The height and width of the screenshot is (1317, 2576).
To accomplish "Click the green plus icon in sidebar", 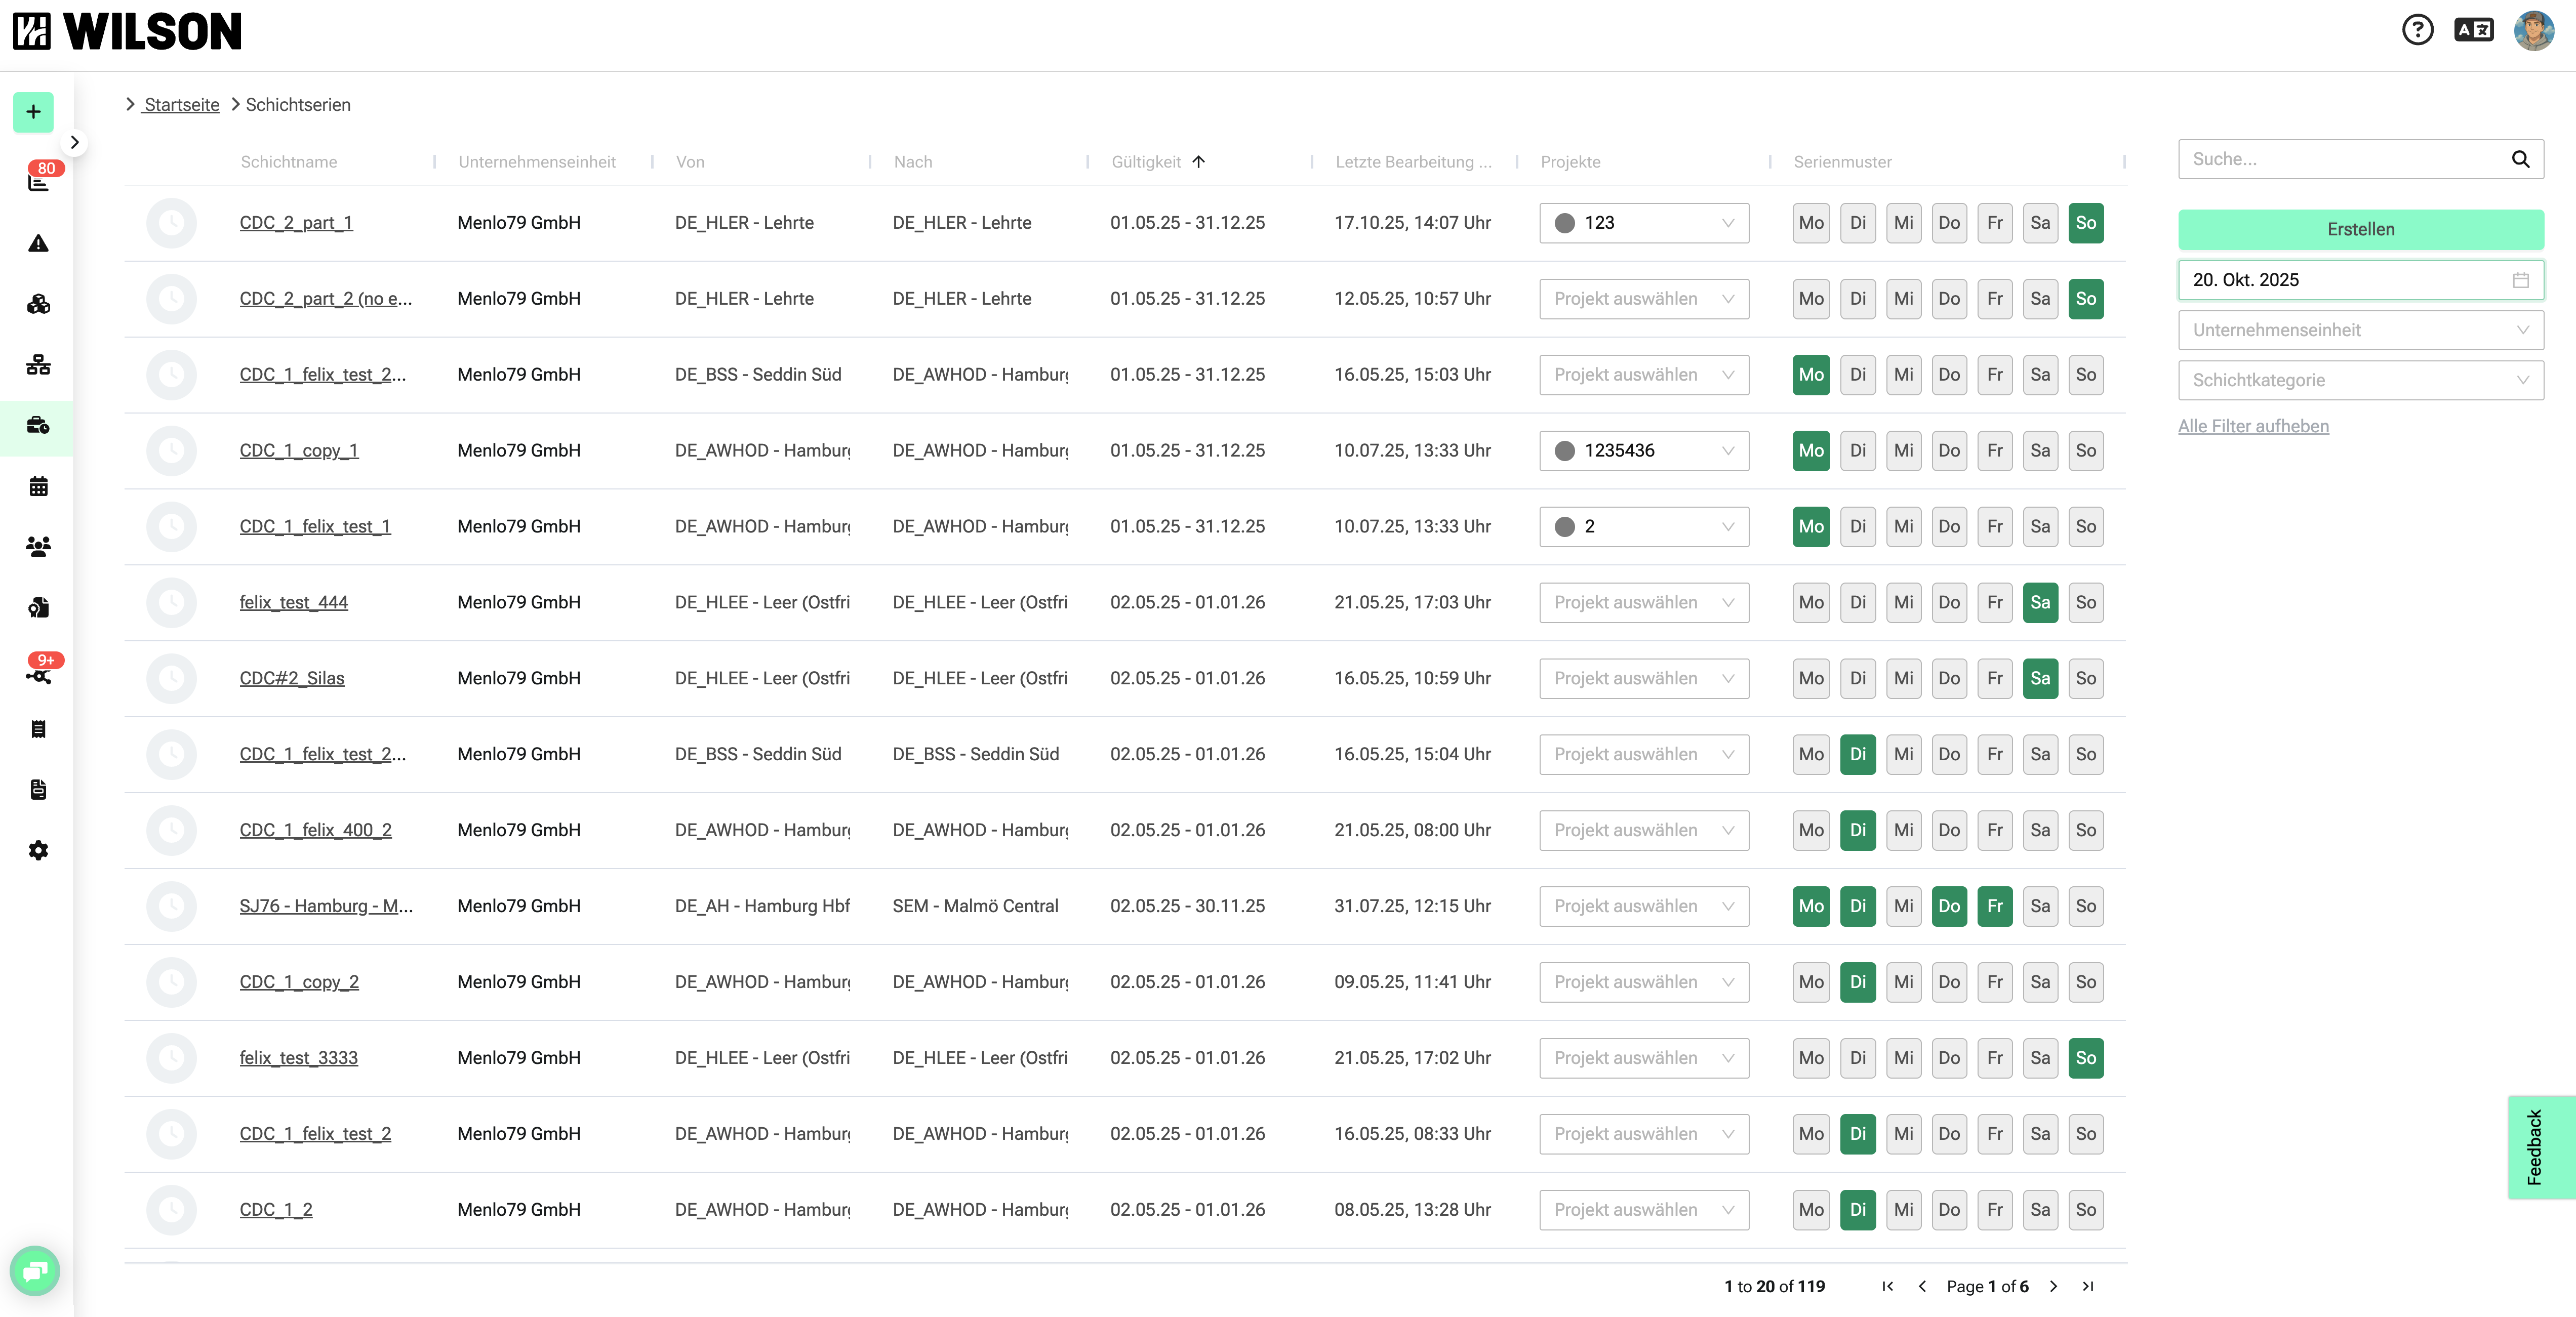I will tap(33, 112).
